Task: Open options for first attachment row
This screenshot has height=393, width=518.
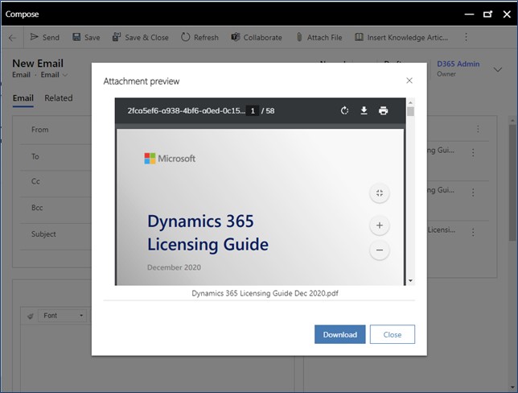Action: click(473, 152)
